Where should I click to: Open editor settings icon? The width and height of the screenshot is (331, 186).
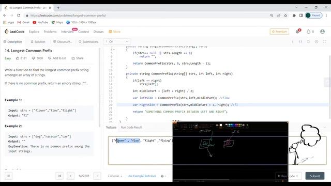pyautogui.click(x=317, y=42)
